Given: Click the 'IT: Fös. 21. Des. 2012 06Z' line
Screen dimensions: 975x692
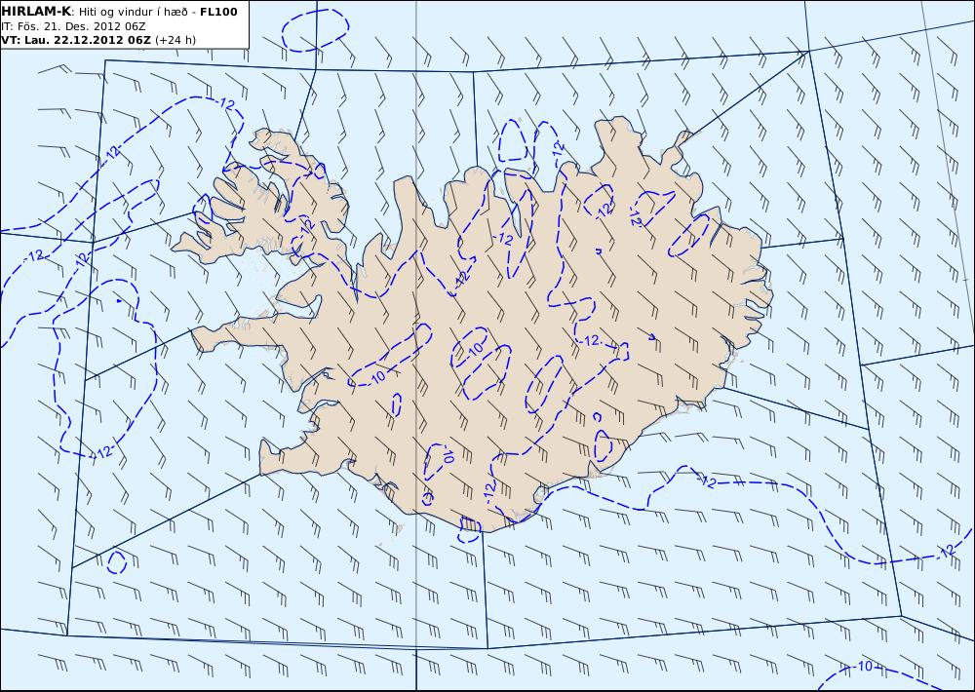Looking at the screenshot, I should tap(74, 26).
